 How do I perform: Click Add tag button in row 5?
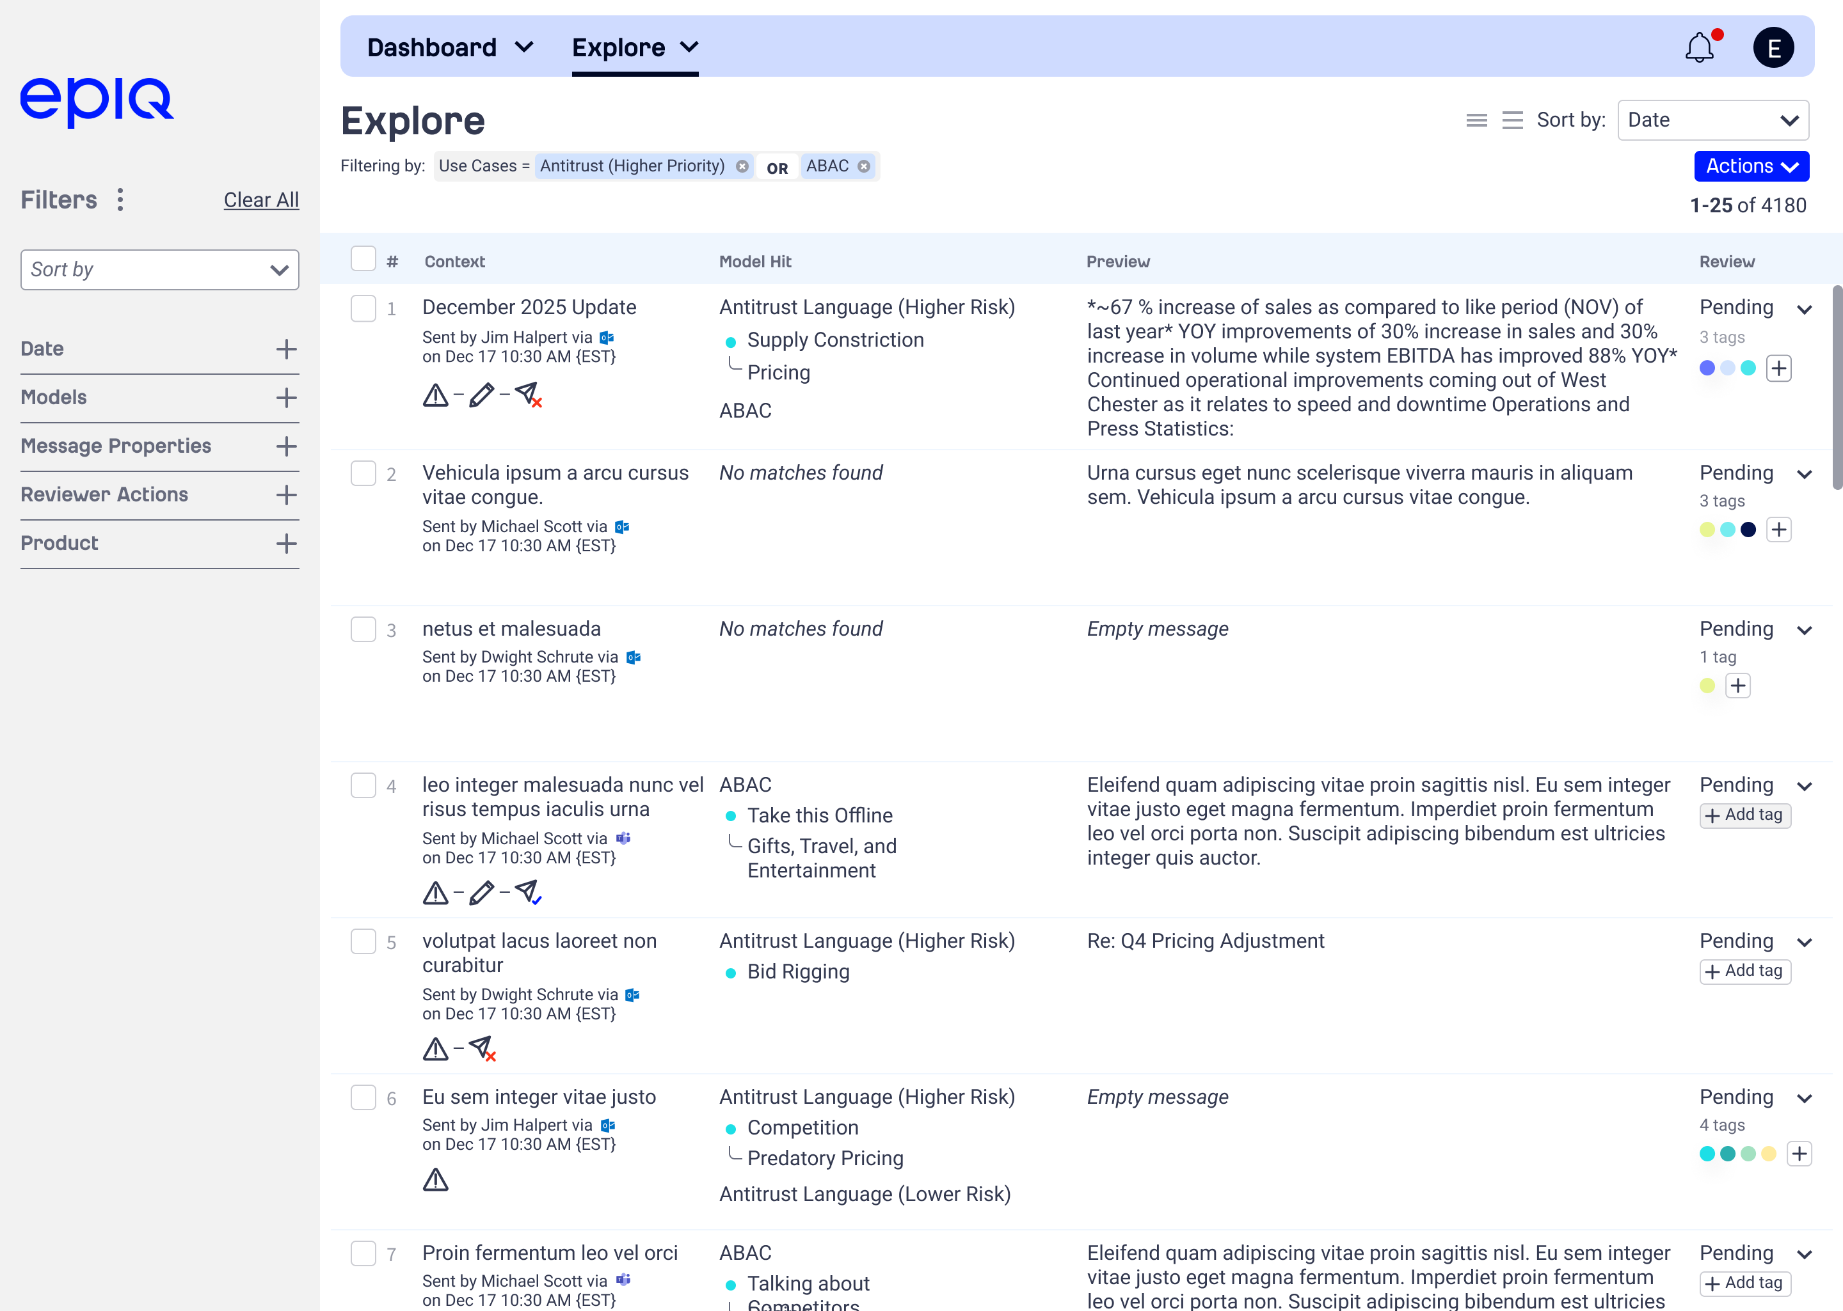coord(1744,971)
